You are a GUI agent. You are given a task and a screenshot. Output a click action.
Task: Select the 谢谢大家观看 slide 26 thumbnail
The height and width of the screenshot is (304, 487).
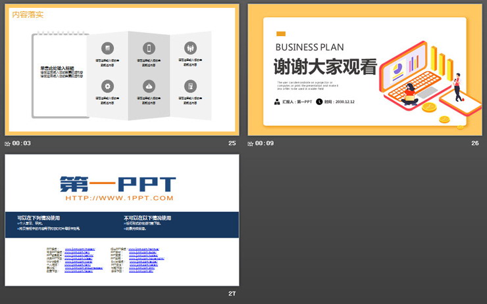click(x=365, y=70)
